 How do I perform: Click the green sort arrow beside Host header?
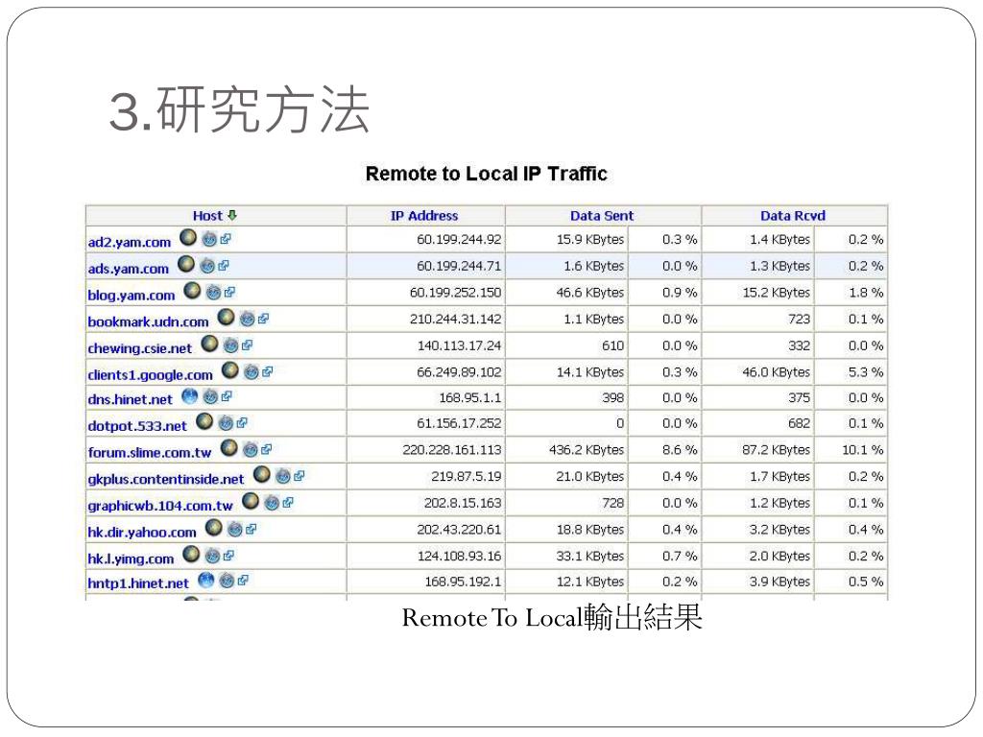pyautogui.click(x=232, y=215)
